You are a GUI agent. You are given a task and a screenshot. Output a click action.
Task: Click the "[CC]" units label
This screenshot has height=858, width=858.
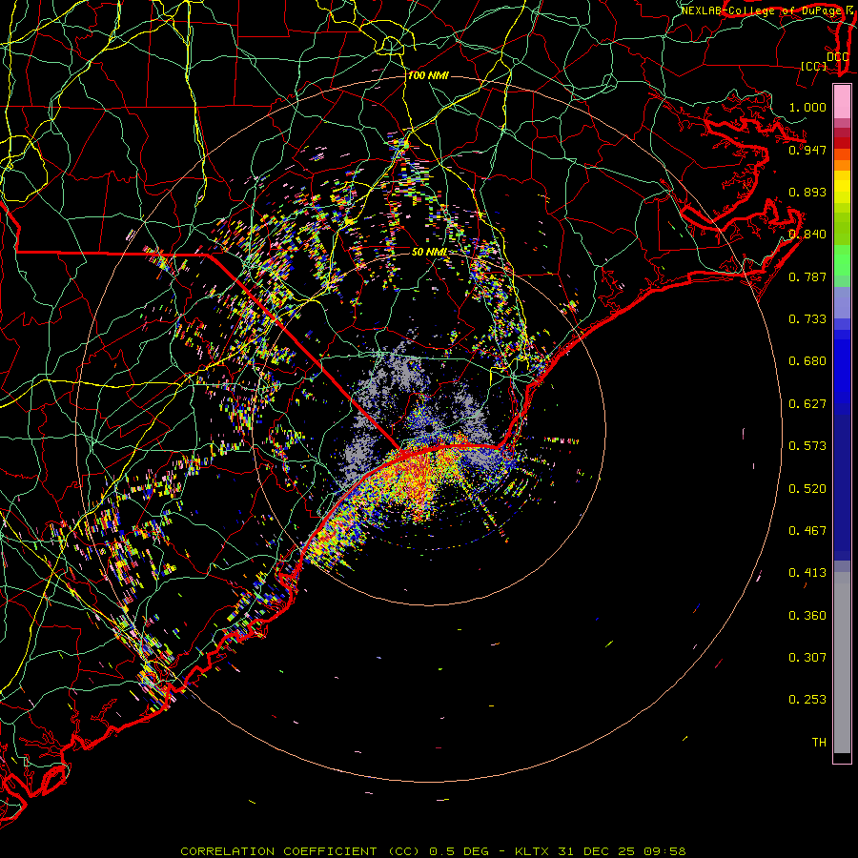814,66
